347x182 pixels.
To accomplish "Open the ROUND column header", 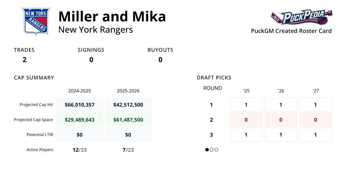I will [213, 88].
